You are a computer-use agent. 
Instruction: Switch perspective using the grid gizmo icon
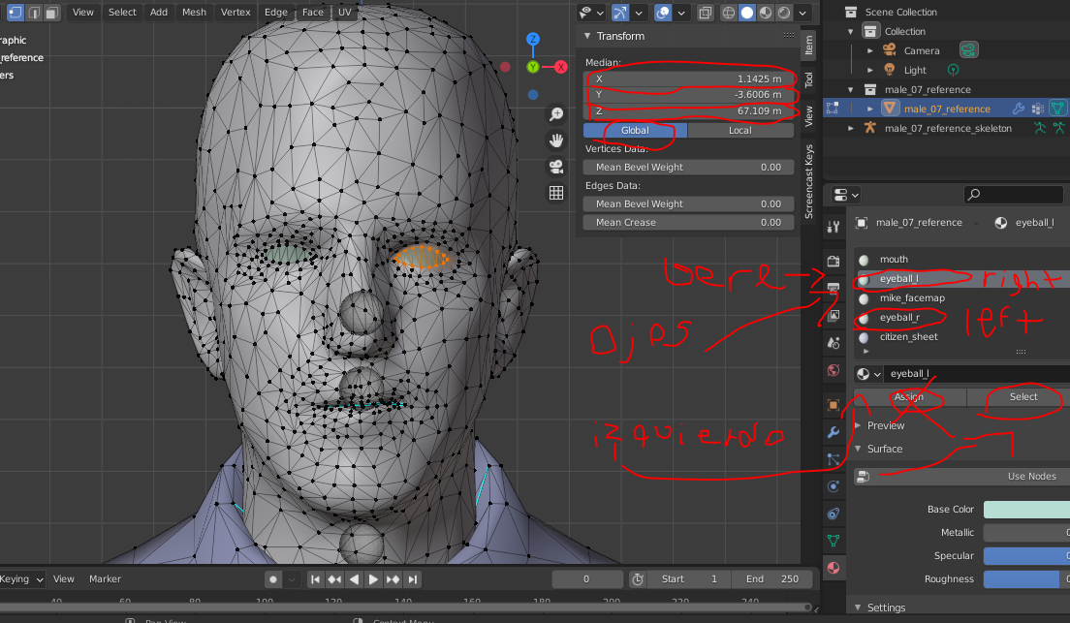(556, 193)
